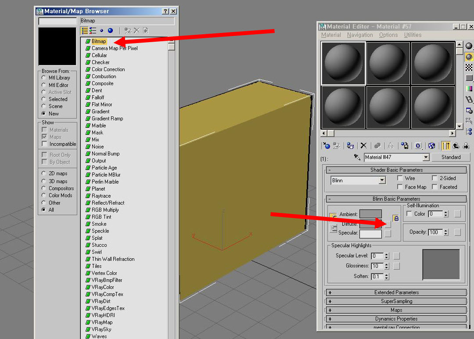The height and width of the screenshot is (339, 474).
Task: Enable Face Map checkbox
Action: (x=400, y=187)
